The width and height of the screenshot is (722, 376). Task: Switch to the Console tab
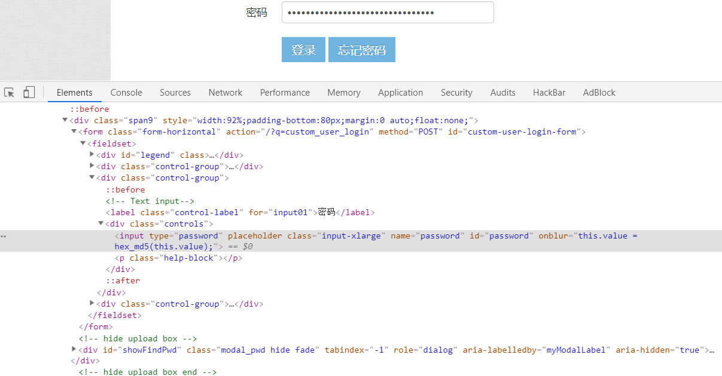(x=126, y=93)
